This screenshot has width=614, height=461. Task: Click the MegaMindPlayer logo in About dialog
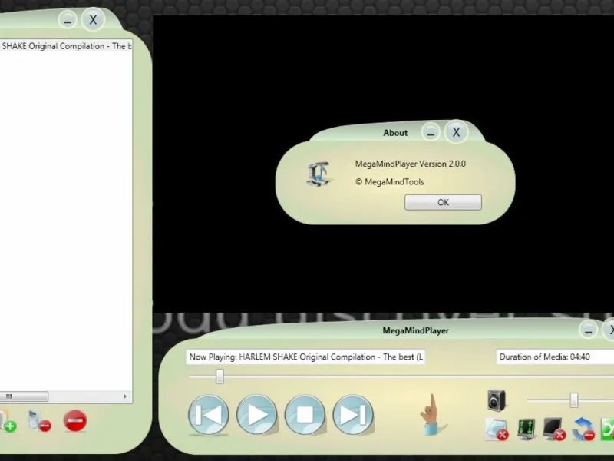(319, 174)
